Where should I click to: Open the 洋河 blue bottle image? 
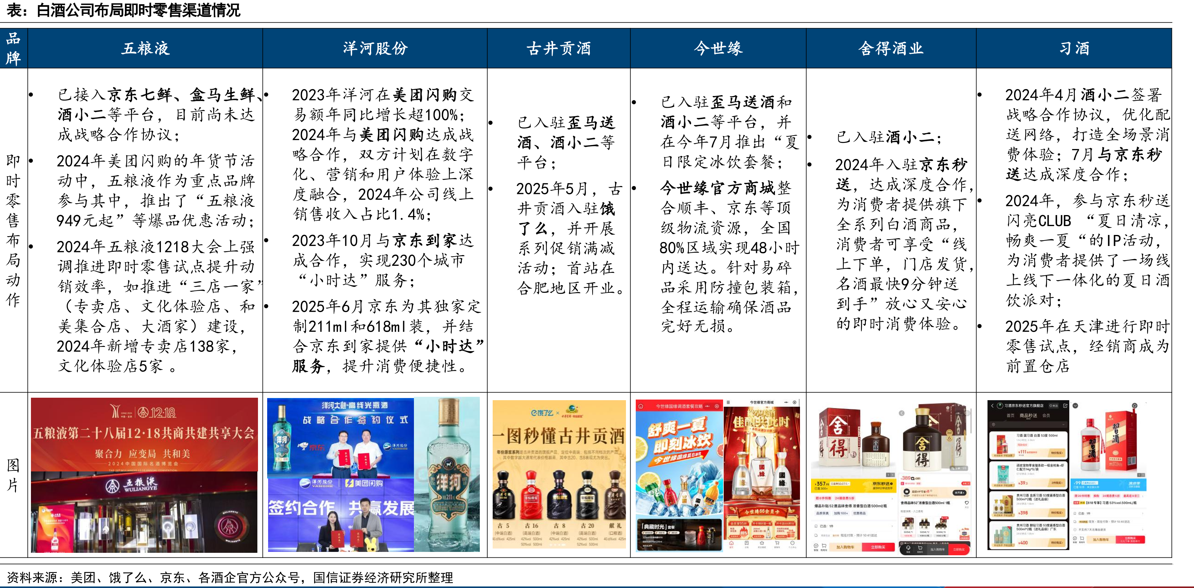pyautogui.click(x=447, y=474)
